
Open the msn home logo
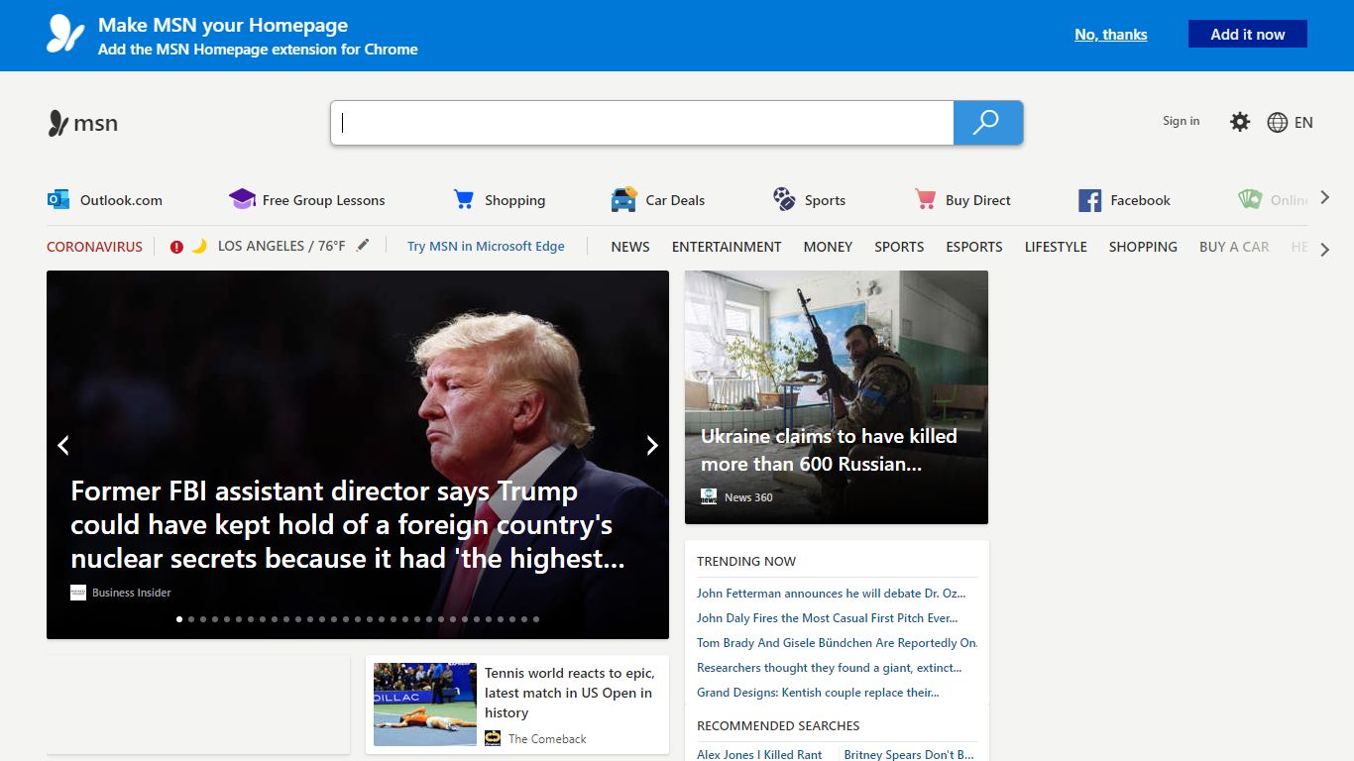[x=83, y=123]
